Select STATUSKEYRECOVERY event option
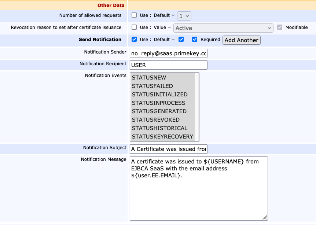Viewport: 316px width, 225px height. 162,137
